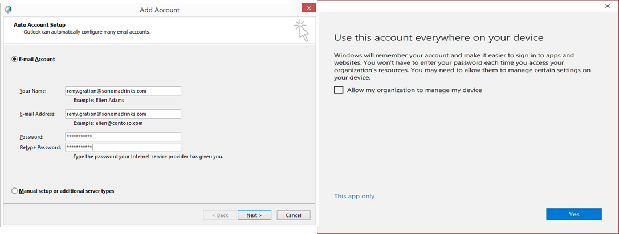Click the Retype Password field
This screenshot has height=234, width=619.
(x=123, y=148)
